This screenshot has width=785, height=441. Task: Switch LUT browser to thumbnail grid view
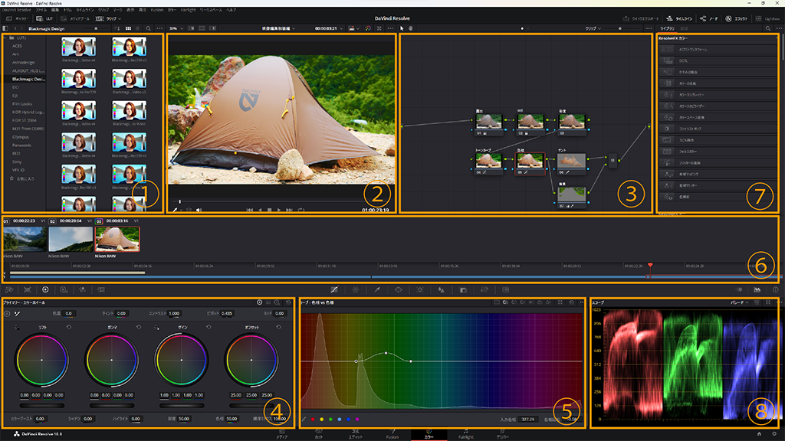[x=128, y=28]
